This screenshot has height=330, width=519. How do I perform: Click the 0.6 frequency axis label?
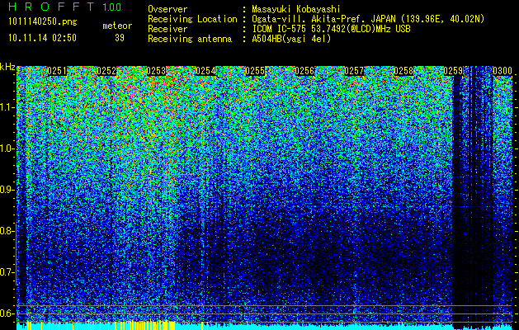pos(7,313)
